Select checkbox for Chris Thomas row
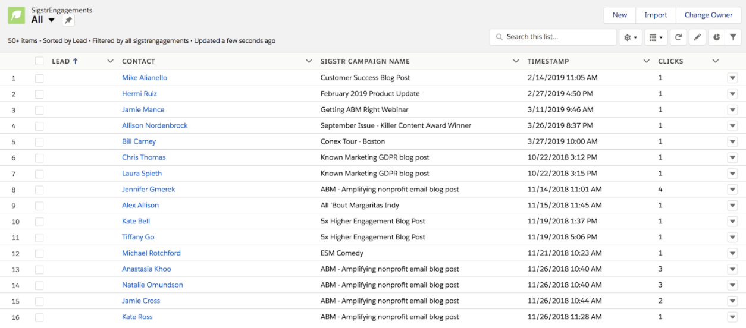 (x=39, y=157)
